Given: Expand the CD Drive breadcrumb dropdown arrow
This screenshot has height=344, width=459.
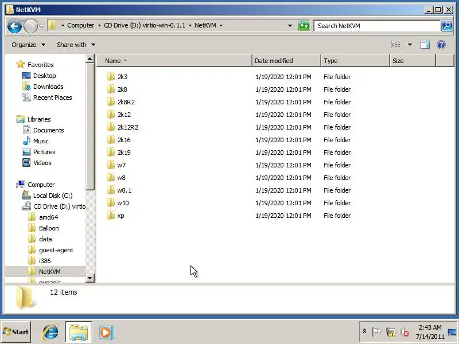Looking at the screenshot, I should (190, 25).
